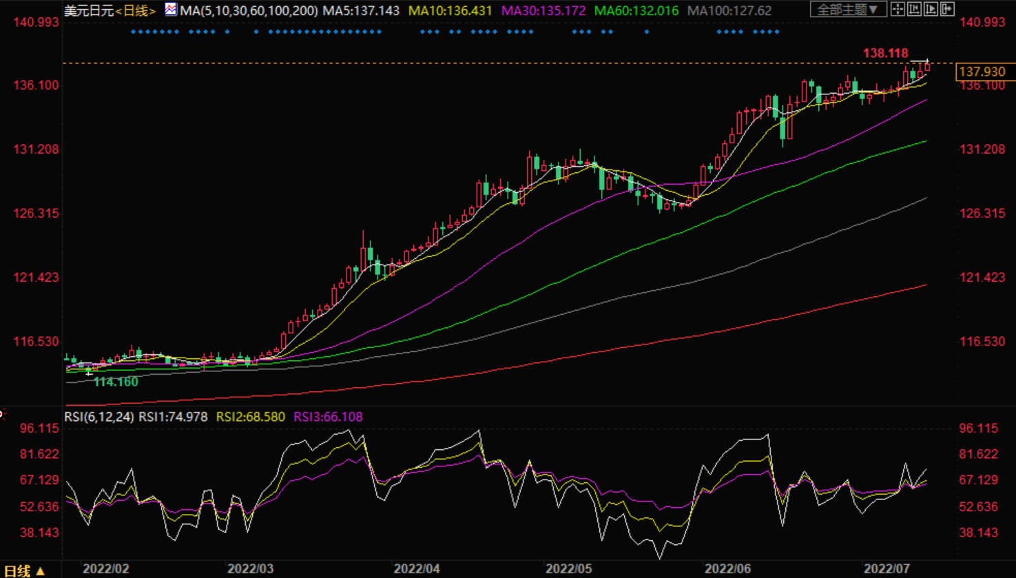
Task: Click the left RSI axis value 81.622
Action: pos(40,455)
